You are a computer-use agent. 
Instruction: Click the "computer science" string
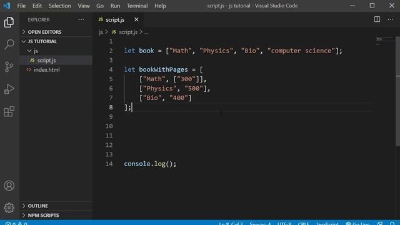tap(301, 51)
